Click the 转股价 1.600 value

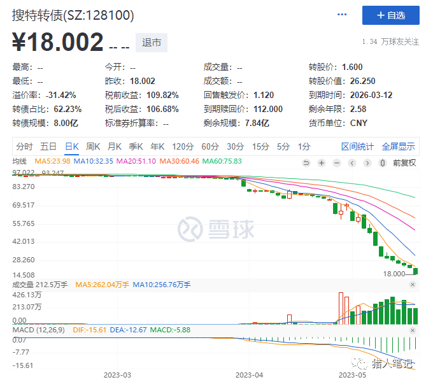click(352, 67)
